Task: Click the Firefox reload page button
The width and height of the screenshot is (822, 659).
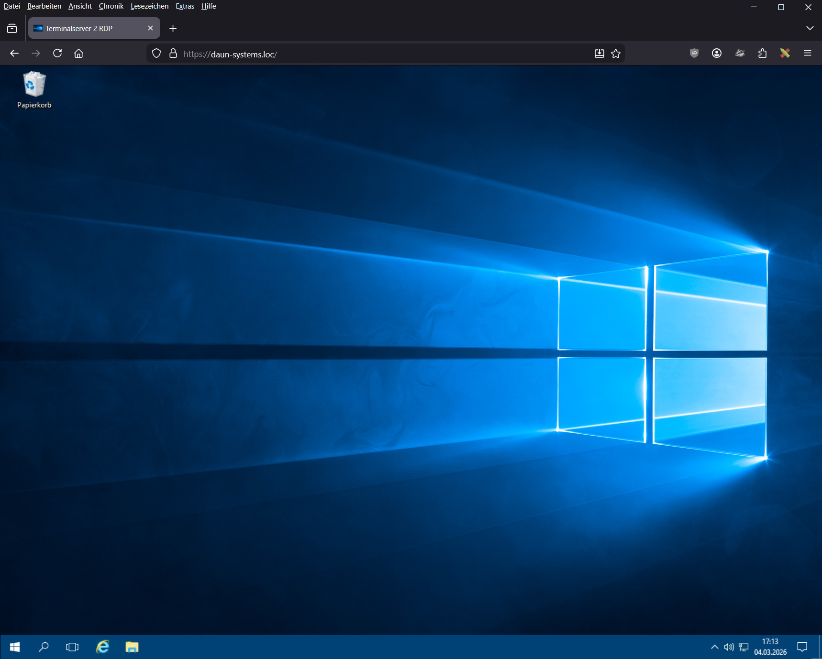Action: point(57,54)
